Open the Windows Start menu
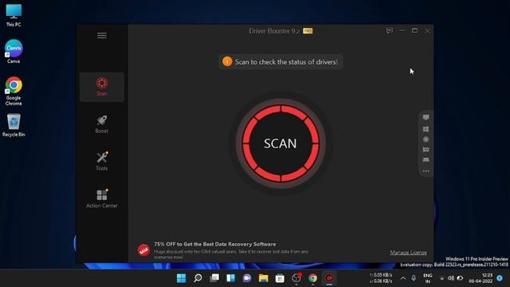This screenshot has height=287, width=510. 181,278
